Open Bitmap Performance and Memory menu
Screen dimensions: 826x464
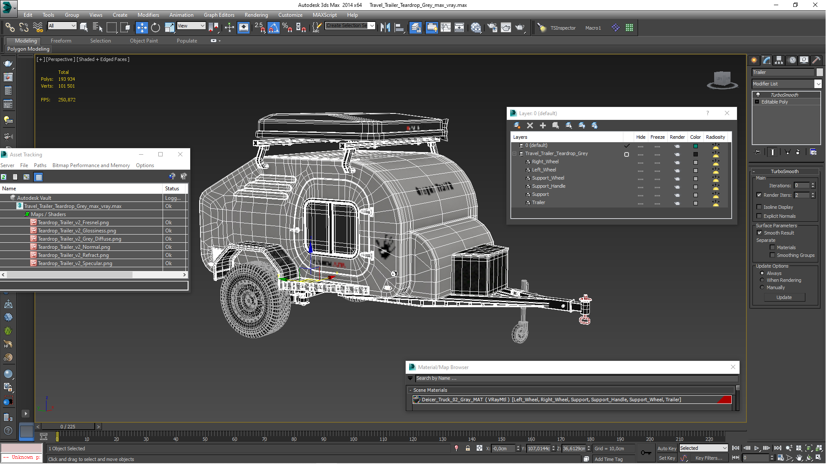click(x=91, y=165)
